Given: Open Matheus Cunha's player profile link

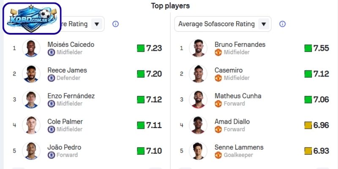Looking at the screenshot, I should tap(238, 96).
